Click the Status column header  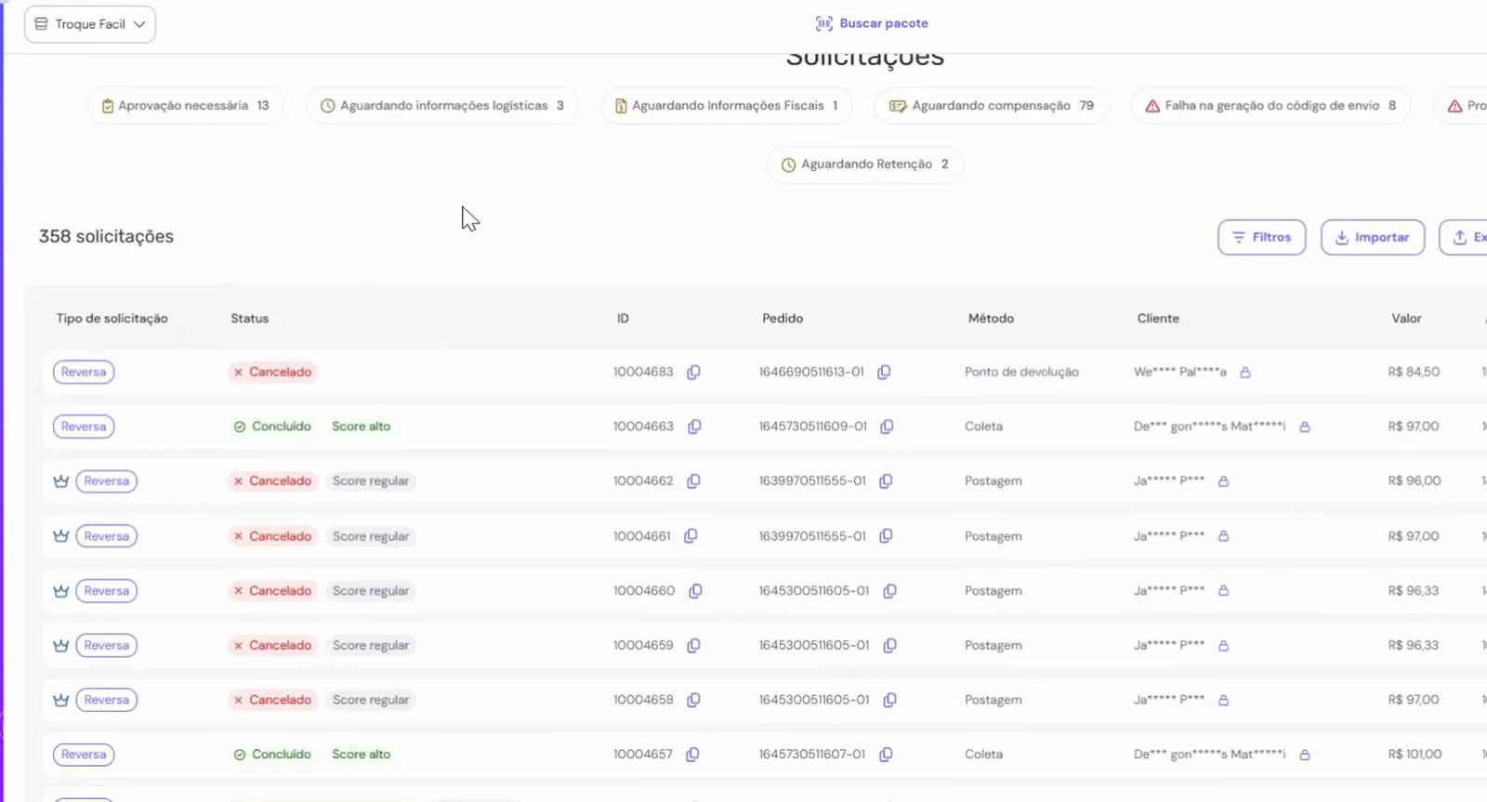click(250, 319)
